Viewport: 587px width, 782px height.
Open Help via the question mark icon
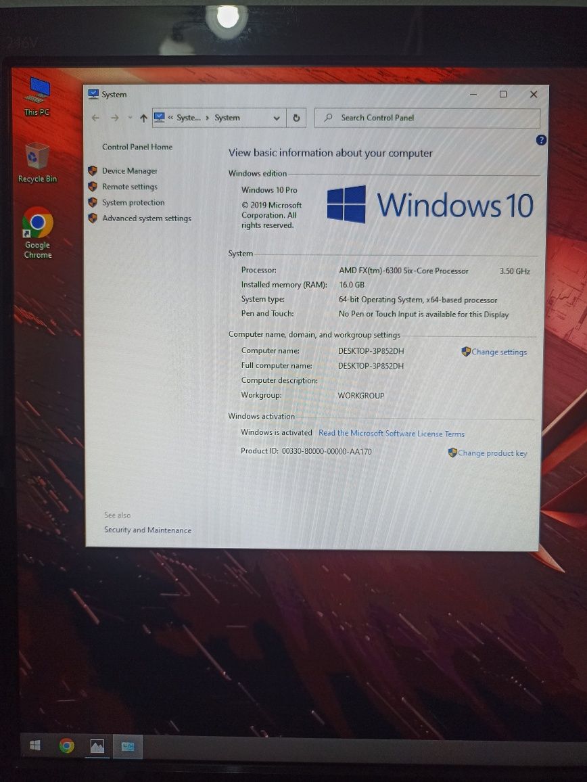point(541,140)
